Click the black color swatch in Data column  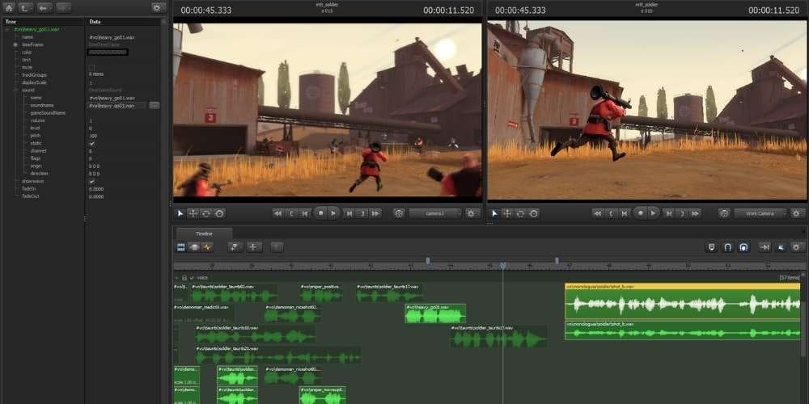[108, 52]
